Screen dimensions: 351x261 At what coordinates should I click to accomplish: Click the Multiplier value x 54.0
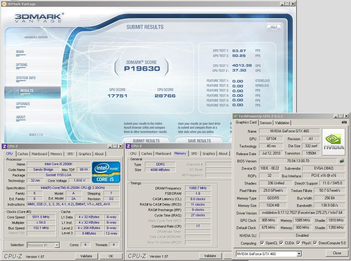(x=41, y=223)
